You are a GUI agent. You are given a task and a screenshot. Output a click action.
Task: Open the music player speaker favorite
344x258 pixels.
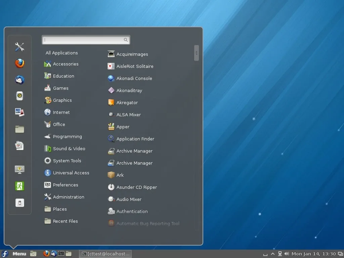point(19,96)
